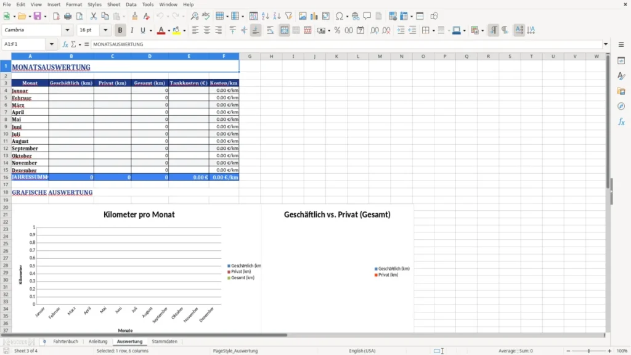
Task: Open the Special Character dropdown arrow
Action: click(x=347, y=17)
